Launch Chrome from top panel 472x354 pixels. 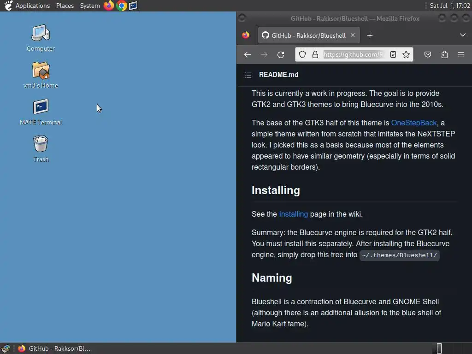[122, 6]
